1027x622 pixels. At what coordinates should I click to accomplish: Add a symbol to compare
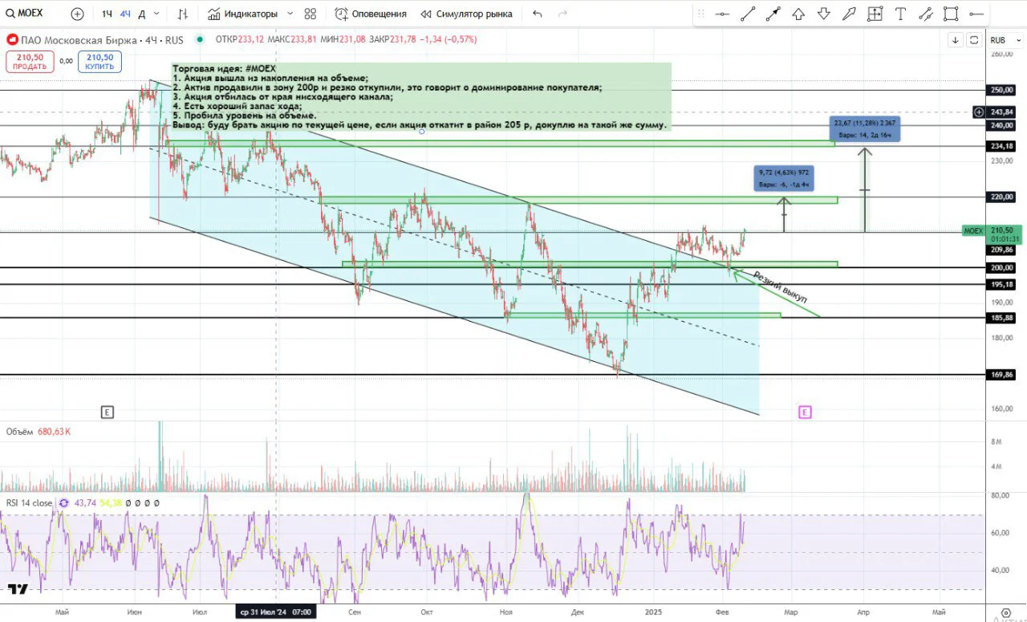(77, 14)
